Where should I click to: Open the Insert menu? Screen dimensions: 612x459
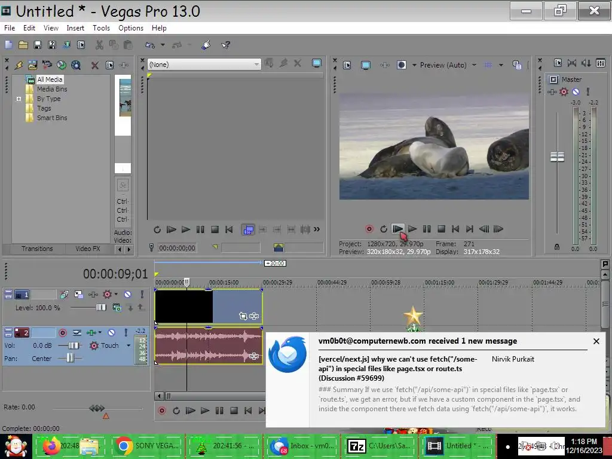[x=75, y=28]
